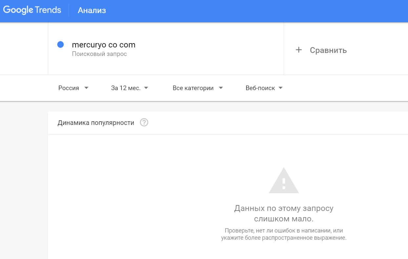Click the Динамика популярности heading

pos(96,123)
